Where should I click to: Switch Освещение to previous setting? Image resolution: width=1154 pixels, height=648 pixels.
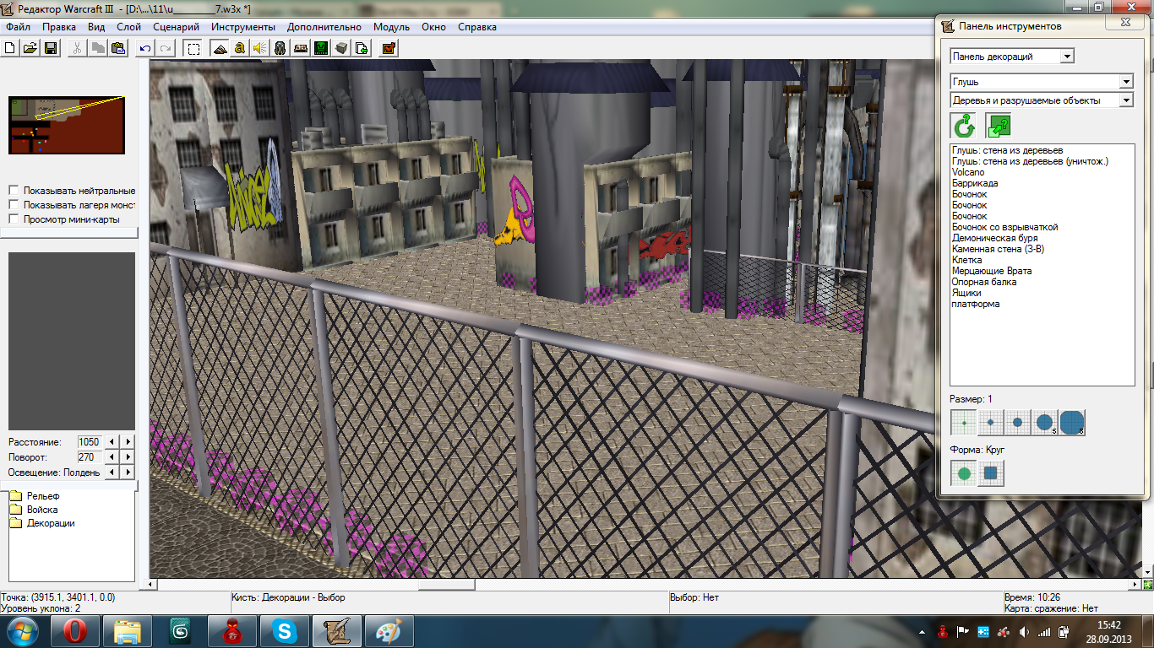tap(113, 472)
